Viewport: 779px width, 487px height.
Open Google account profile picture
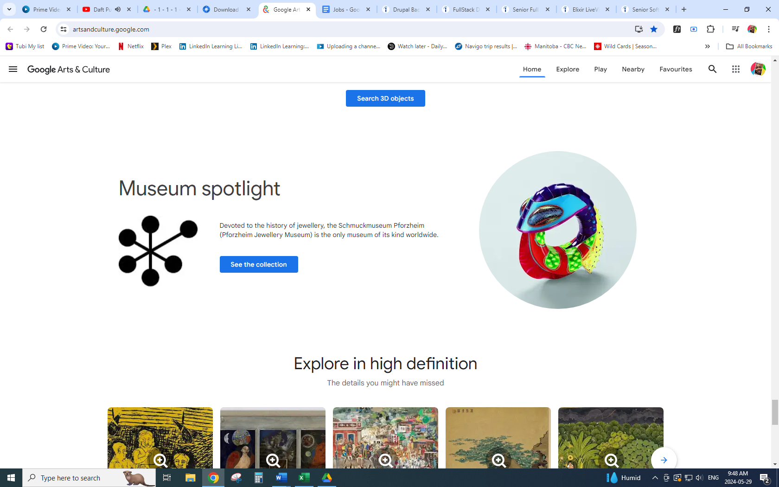(x=758, y=69)
